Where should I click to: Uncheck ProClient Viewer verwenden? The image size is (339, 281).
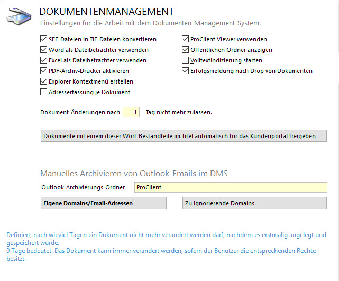point(186,39)
